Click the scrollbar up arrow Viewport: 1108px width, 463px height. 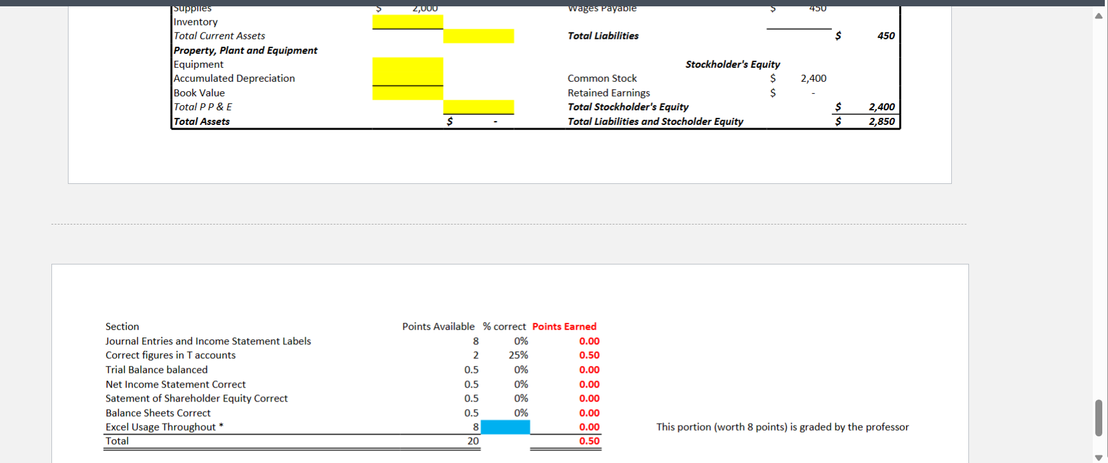pyautogui.click(x=1098, y=16)
